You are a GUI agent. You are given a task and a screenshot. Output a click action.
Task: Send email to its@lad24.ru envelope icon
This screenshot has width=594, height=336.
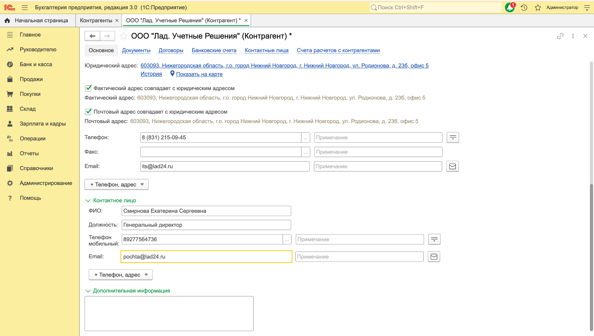point(452,166)
